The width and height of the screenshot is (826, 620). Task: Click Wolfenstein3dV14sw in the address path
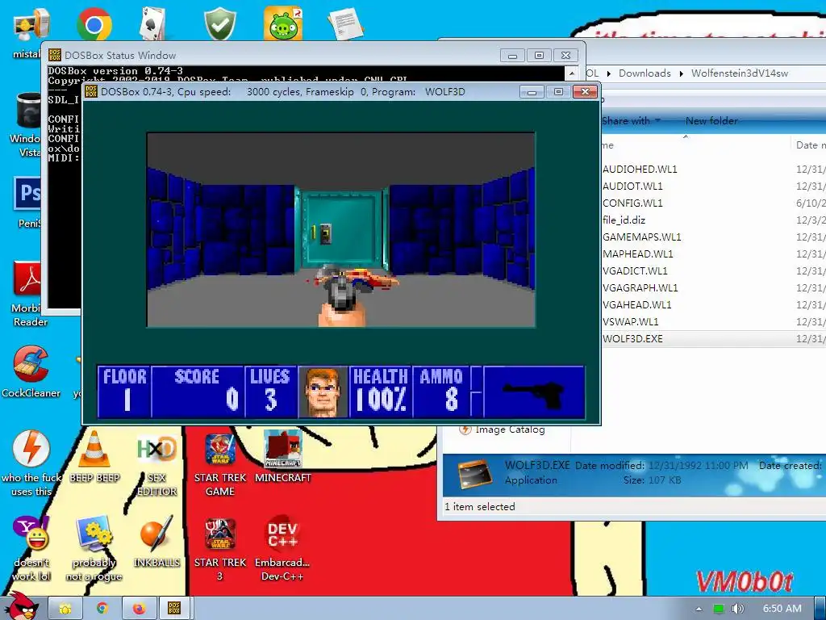[x=740, y=73]
